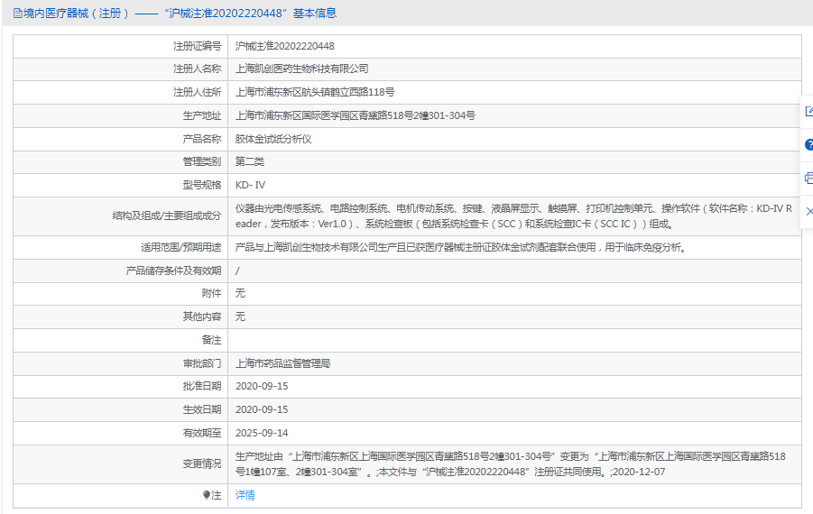Click the 适用范围/预期用途 label
813x514 pixels.
[181, 248]
